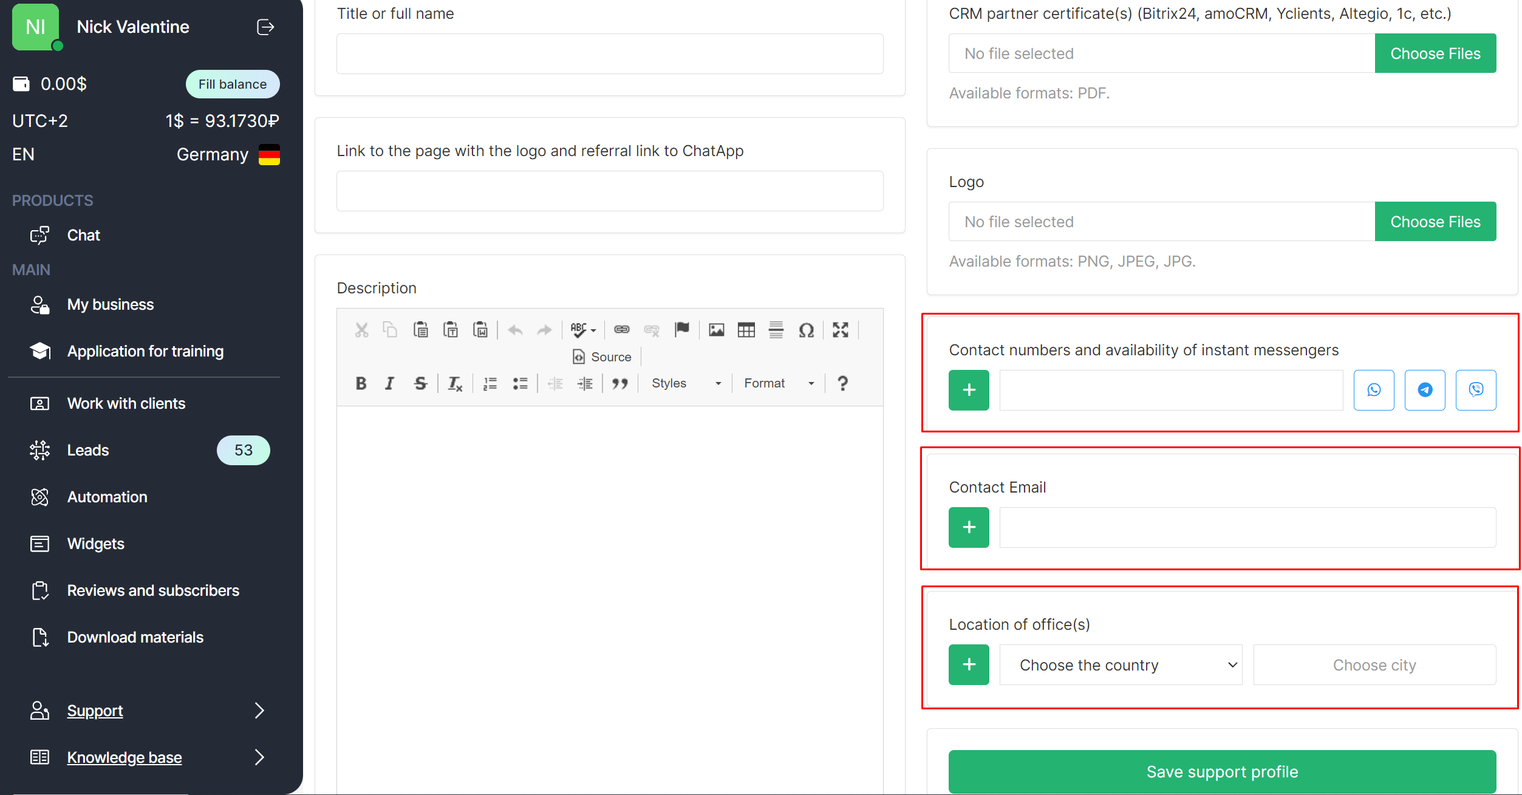Click the Contact Email input field
The width and height of the screenshot is (1522, 795).
coord(1247,527)
